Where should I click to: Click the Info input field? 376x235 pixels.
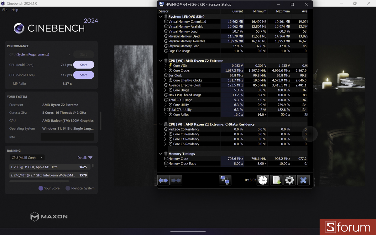pyautogui.click(x=67, y=137)
